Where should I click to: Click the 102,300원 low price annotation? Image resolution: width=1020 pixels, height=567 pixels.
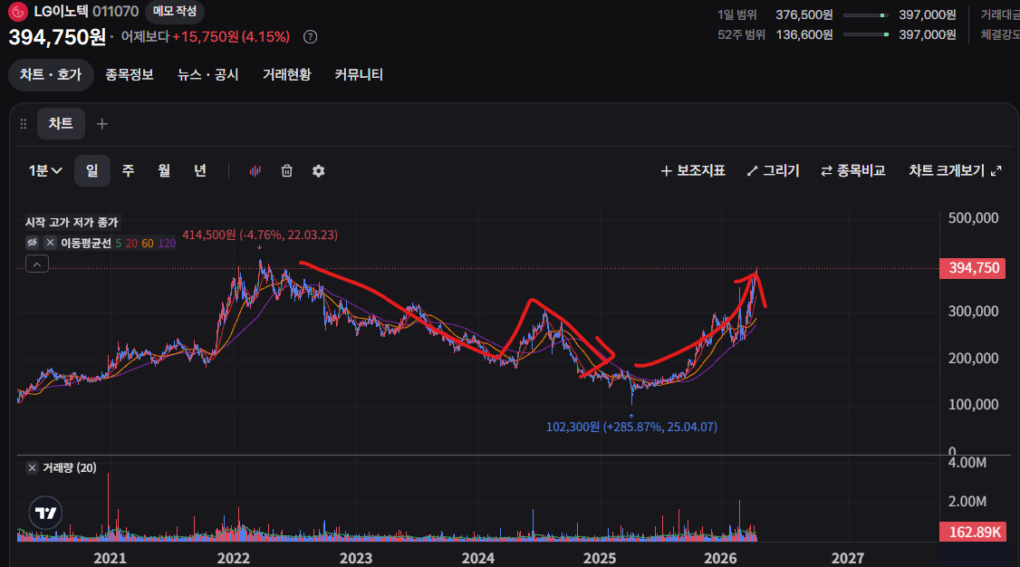pos(631,427)
